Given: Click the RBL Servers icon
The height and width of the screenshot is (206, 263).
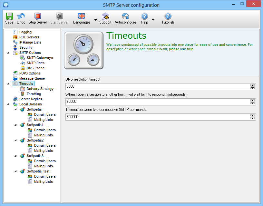Looking at the screenshot, I should 15,37.
